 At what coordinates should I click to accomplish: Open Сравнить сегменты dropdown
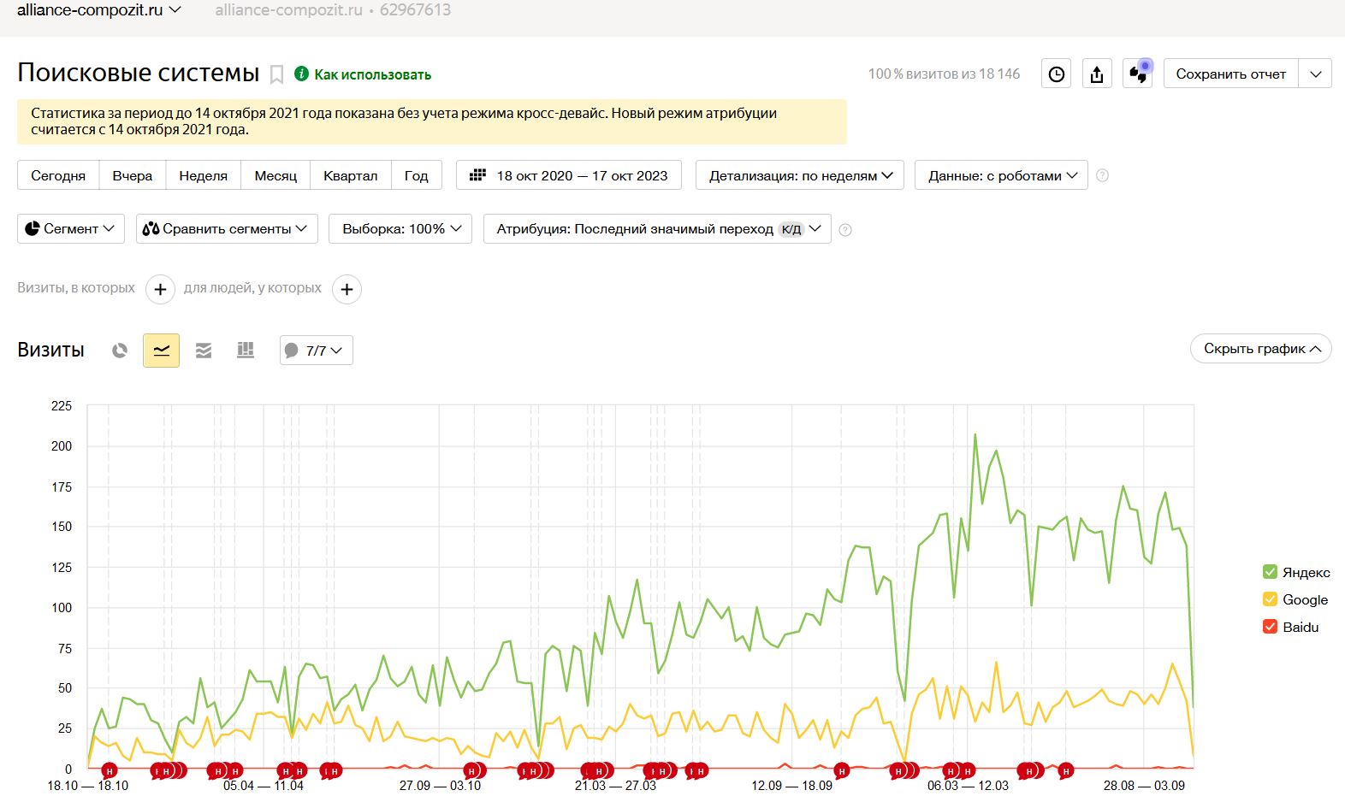[x=227, y=228]
